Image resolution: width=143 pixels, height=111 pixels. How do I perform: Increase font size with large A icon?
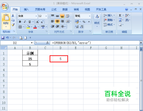37,22
